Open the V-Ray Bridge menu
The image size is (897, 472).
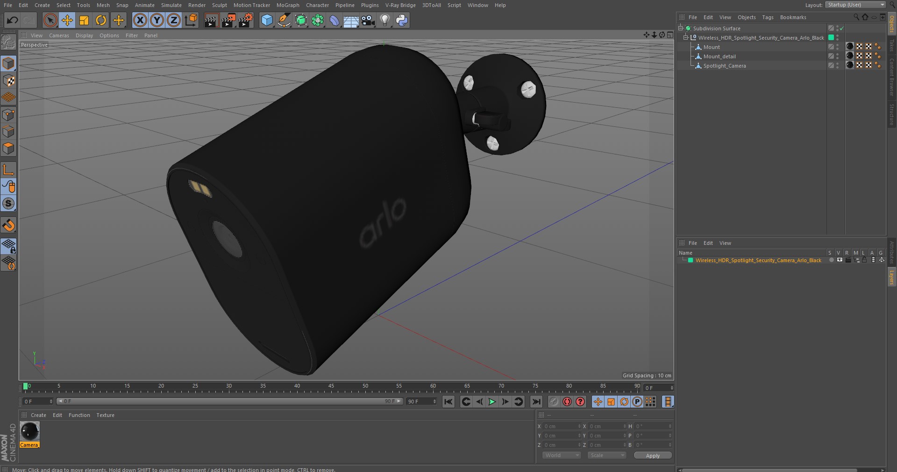coord(400,5)
